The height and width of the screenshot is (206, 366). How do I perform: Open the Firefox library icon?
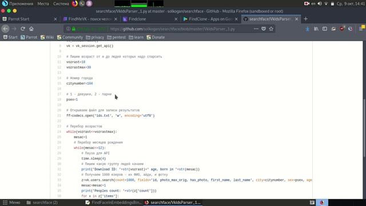click(x=316, y=29)
